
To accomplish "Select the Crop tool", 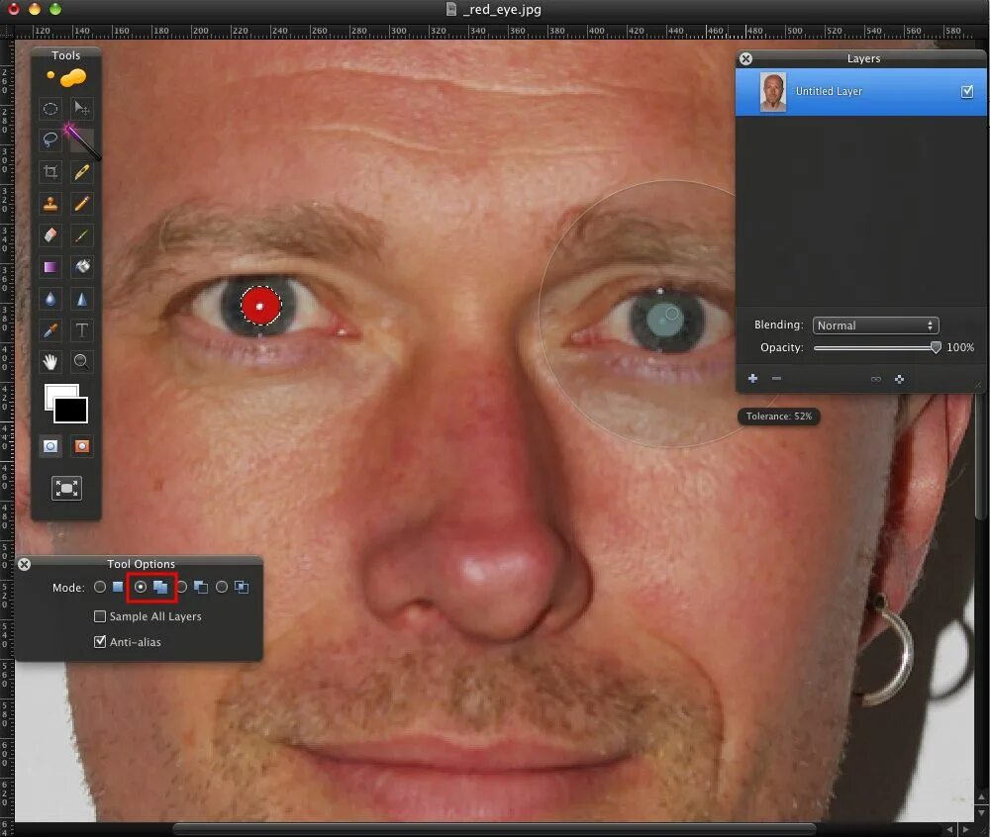I will click(x=50, y=171).
